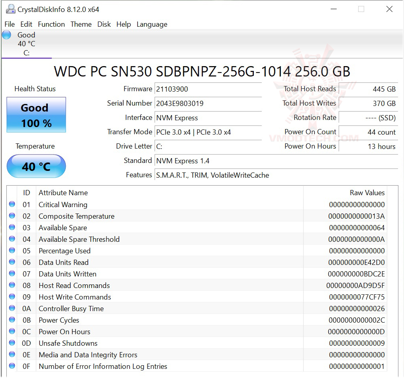Click the Error Information Log Entries orb
The image size is (404, 378).
click(x=12, y=366)
